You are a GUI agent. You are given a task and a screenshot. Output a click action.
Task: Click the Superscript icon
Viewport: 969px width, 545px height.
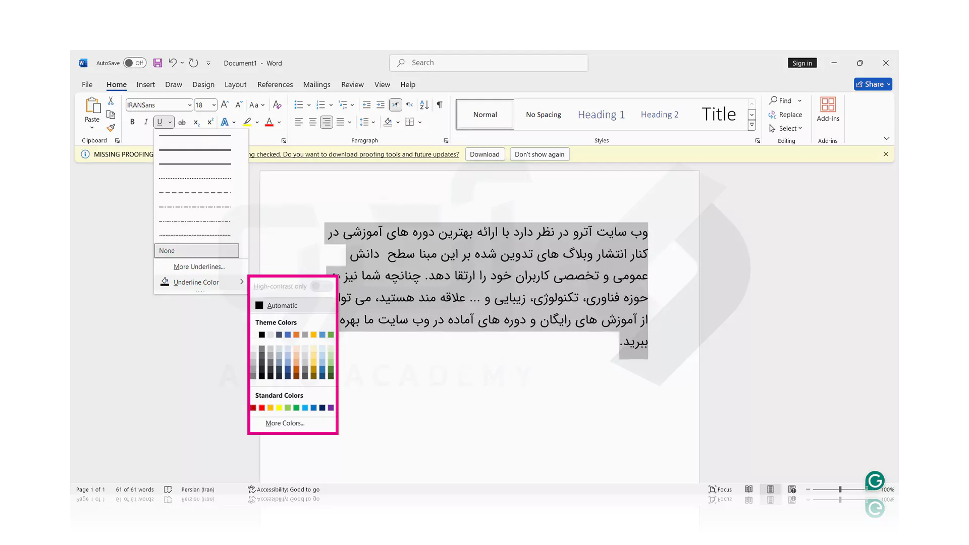coord(210,122)
